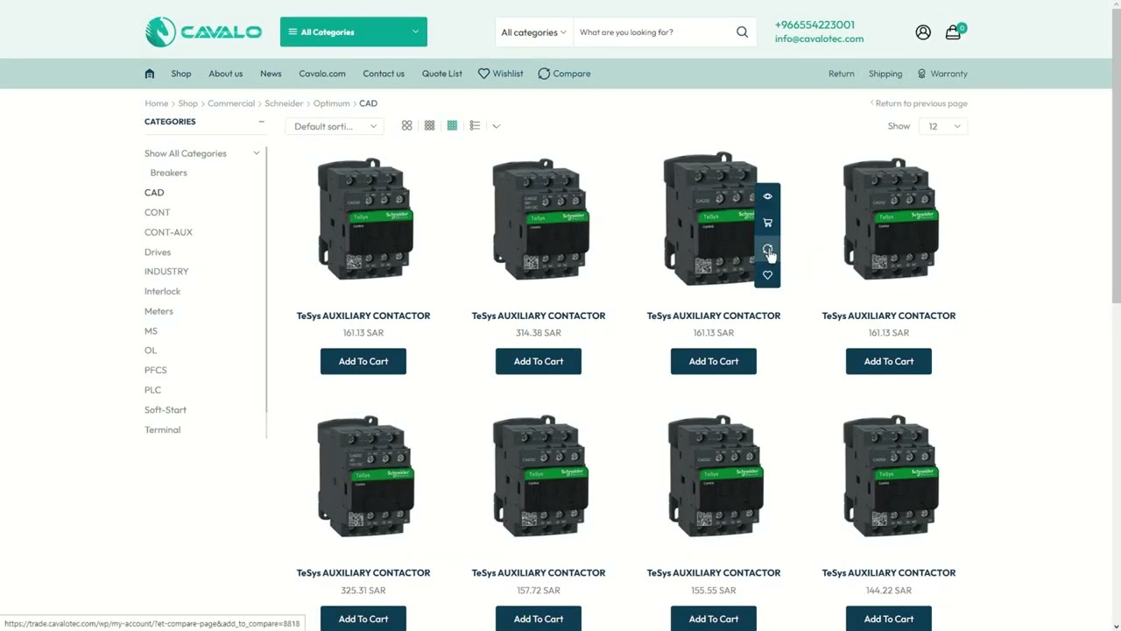1121x631 pixels.
Task: Open the 325.31 SAR contactor image
Action: click(363, 477)
